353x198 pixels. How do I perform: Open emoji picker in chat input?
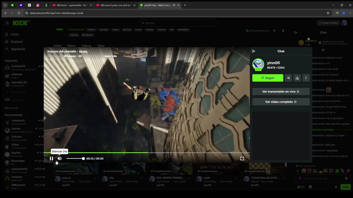346,178
